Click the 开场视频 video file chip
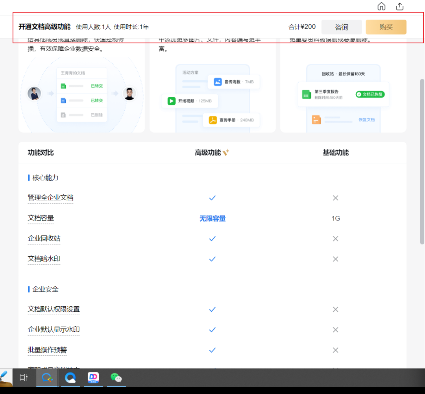Image resolution: width=425 pixels, height=394 pixels. (x=189, y=101)
